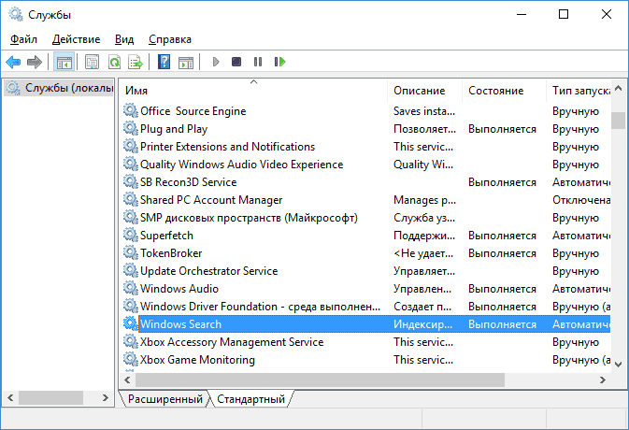Click gear icon of Xbox Accessory Management Service

pos(130,341)
